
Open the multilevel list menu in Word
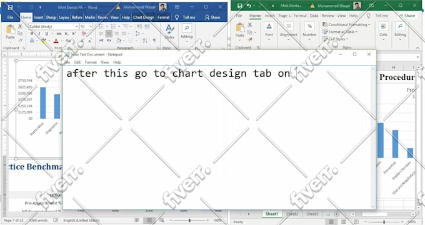[126, 26]
